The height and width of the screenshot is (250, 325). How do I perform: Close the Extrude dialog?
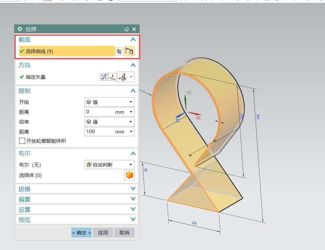tap(134, 29)
